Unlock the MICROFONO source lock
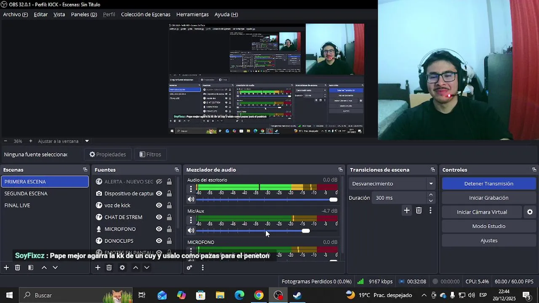Viewport: 539px width, 303px height. pos(169,229)
